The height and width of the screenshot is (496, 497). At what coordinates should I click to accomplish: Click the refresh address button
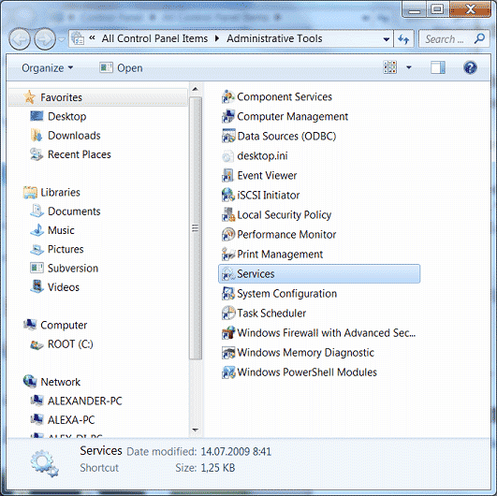pyautogui.click(x=403, y=39)
